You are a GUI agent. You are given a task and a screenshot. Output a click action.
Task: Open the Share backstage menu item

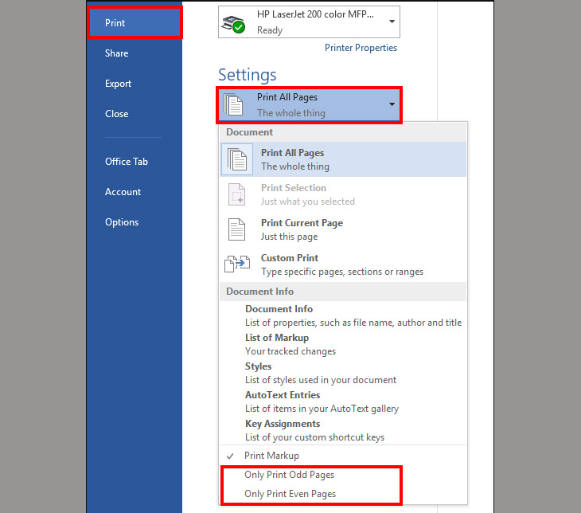(x=116, y=53)
